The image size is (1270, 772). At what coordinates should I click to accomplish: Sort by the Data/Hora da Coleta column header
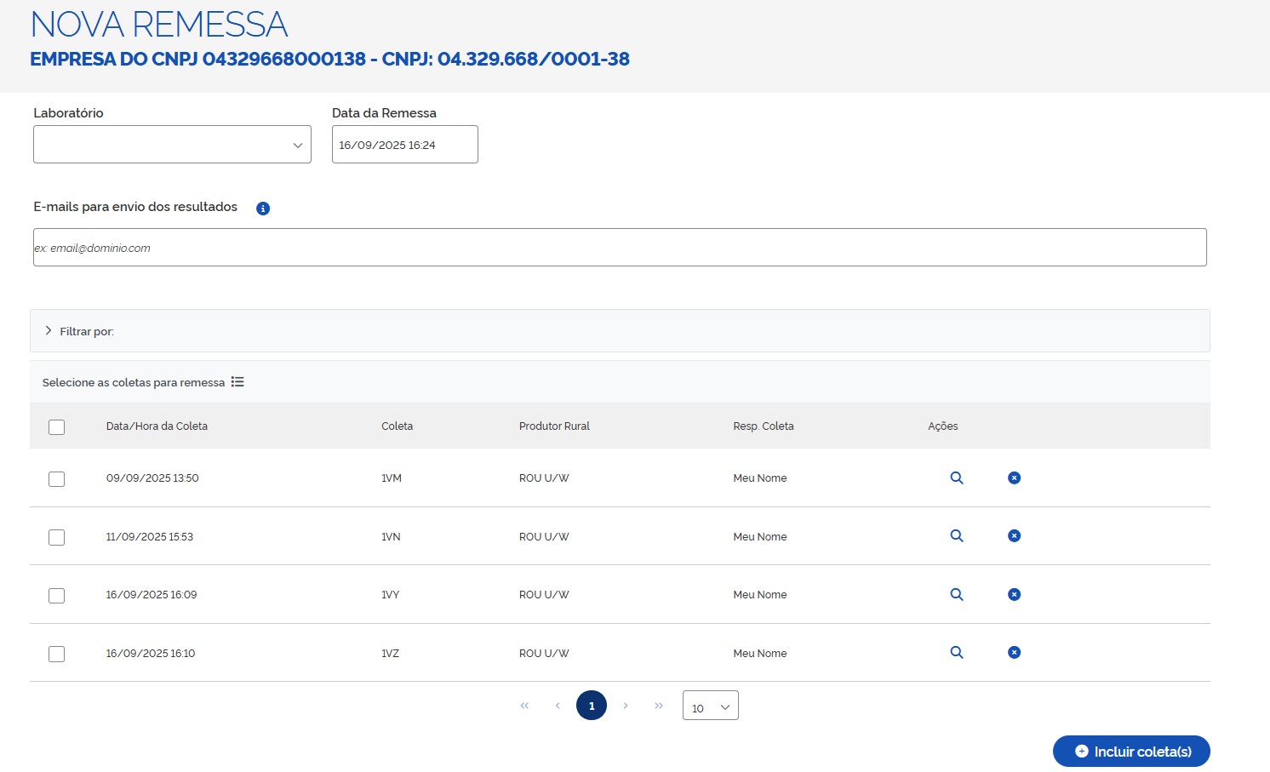point(157,426)
